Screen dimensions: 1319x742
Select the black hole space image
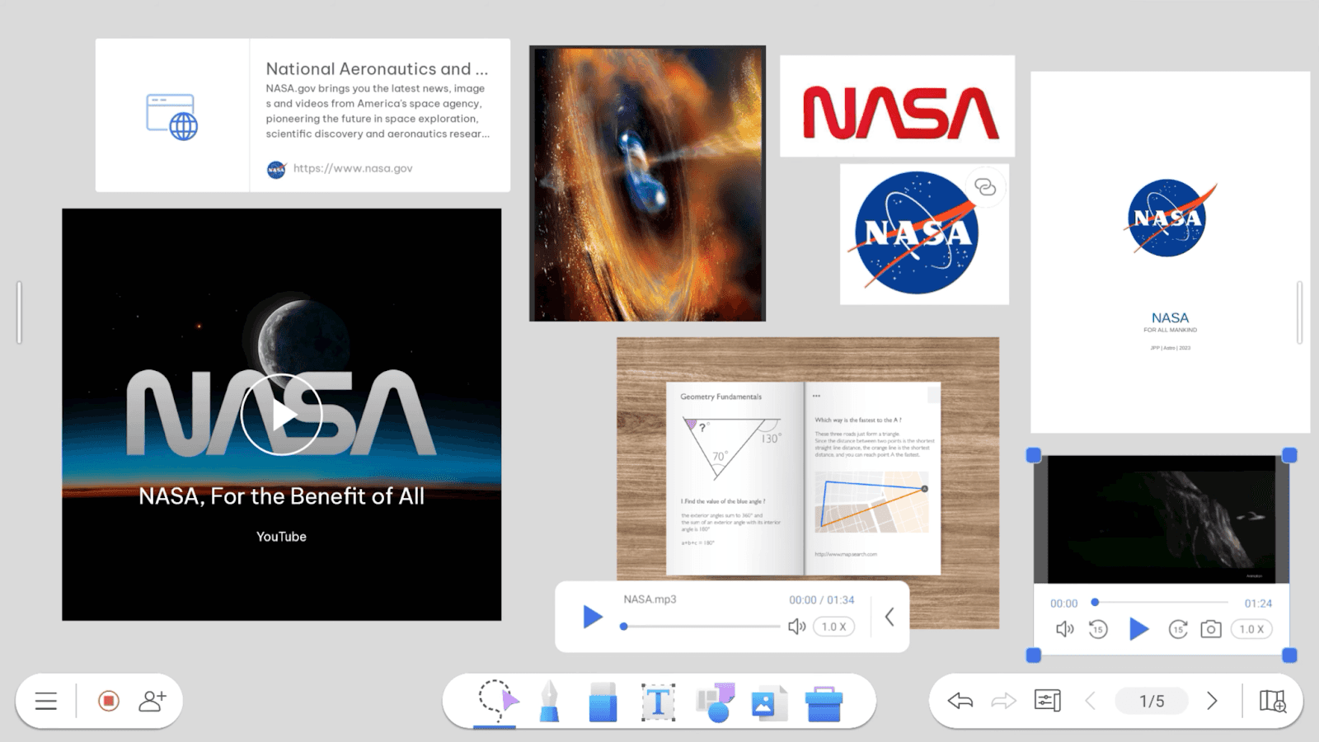click(647, 183)
